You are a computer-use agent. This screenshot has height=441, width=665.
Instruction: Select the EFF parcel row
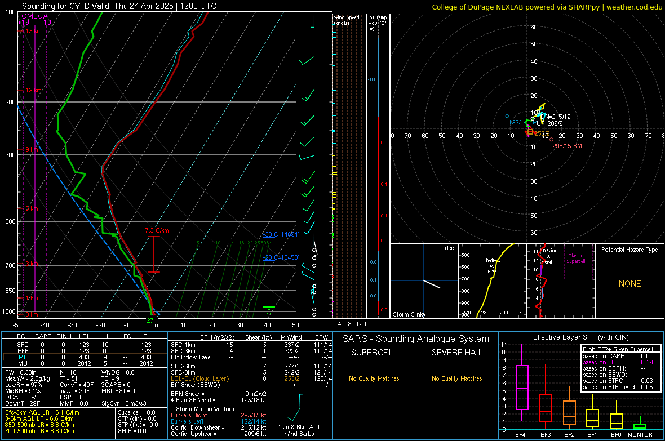pos(84,351)
